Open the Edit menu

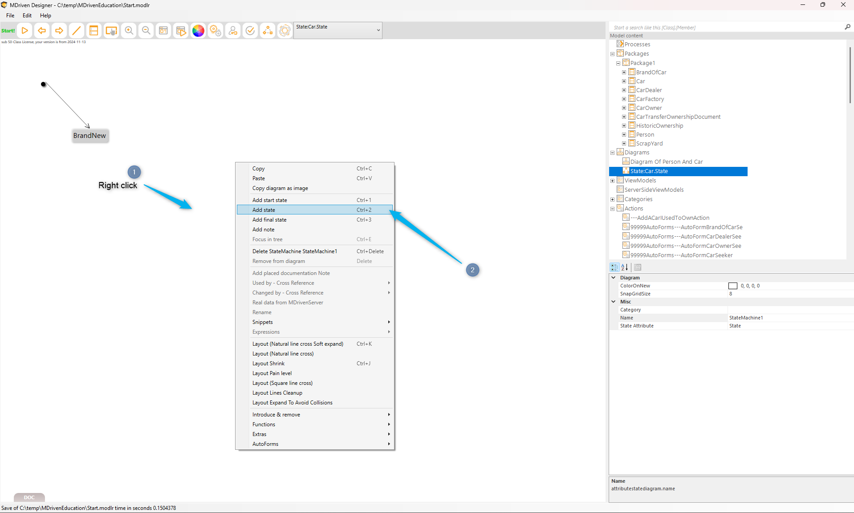27,16
